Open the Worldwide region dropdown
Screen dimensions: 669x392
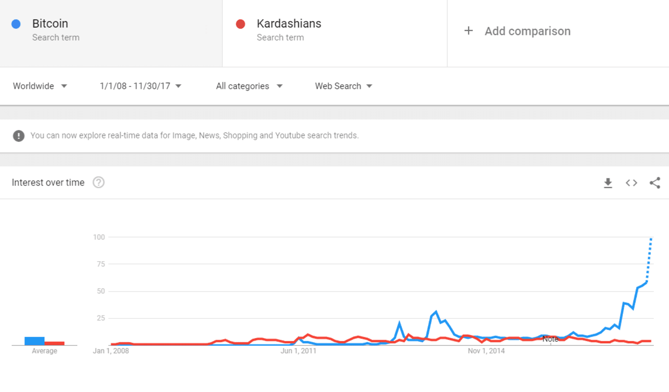click(x=40, y=86)
